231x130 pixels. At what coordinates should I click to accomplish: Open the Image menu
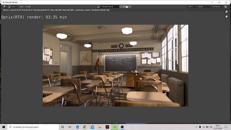28,6
